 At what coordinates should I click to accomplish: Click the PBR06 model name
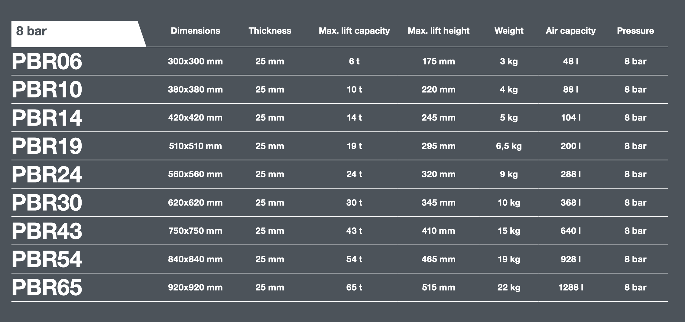(x=47, y=61)
